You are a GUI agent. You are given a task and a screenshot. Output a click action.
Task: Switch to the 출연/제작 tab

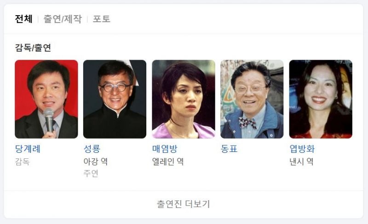(x=63, y=19)
